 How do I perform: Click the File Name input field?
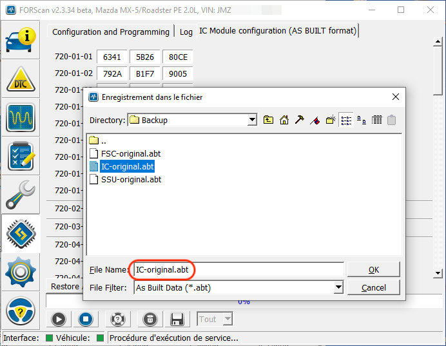[x=238, y=269]
